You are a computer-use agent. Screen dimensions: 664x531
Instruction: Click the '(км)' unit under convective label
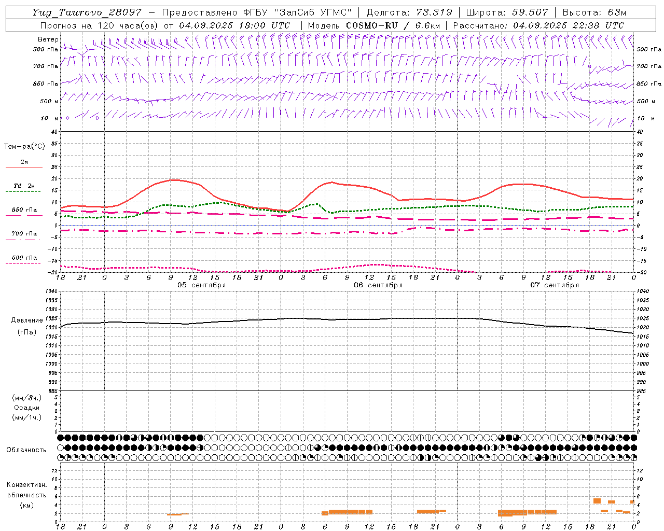(x=26, y=505)
